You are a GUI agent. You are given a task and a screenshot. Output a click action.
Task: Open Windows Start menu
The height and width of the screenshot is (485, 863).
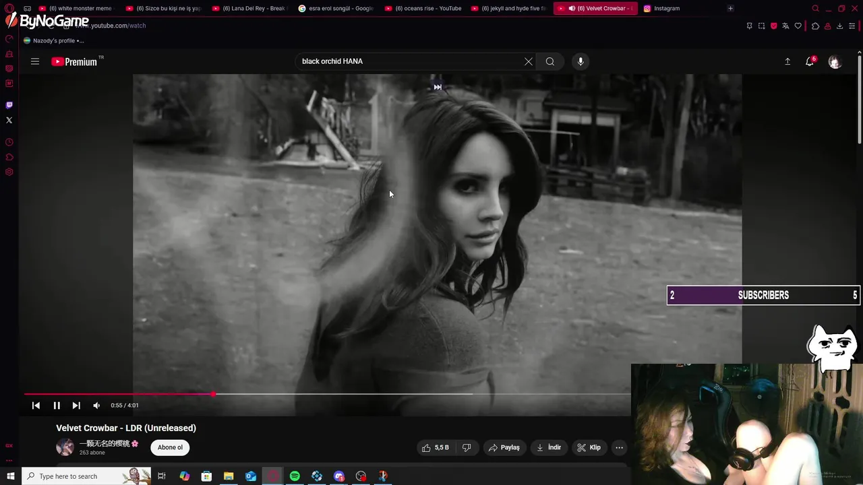click(x=10, y=476)
